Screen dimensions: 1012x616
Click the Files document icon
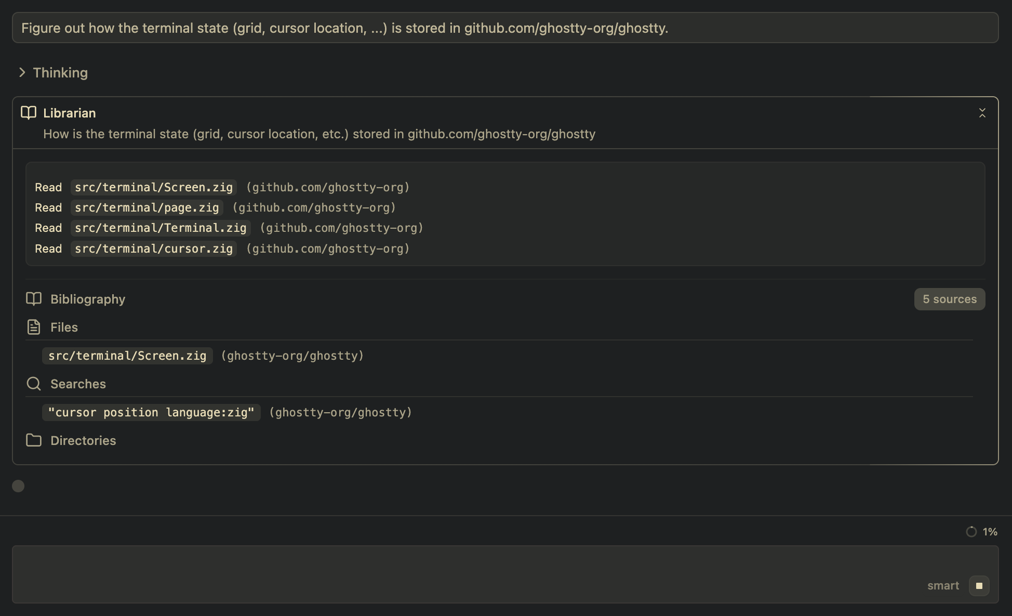34,327
